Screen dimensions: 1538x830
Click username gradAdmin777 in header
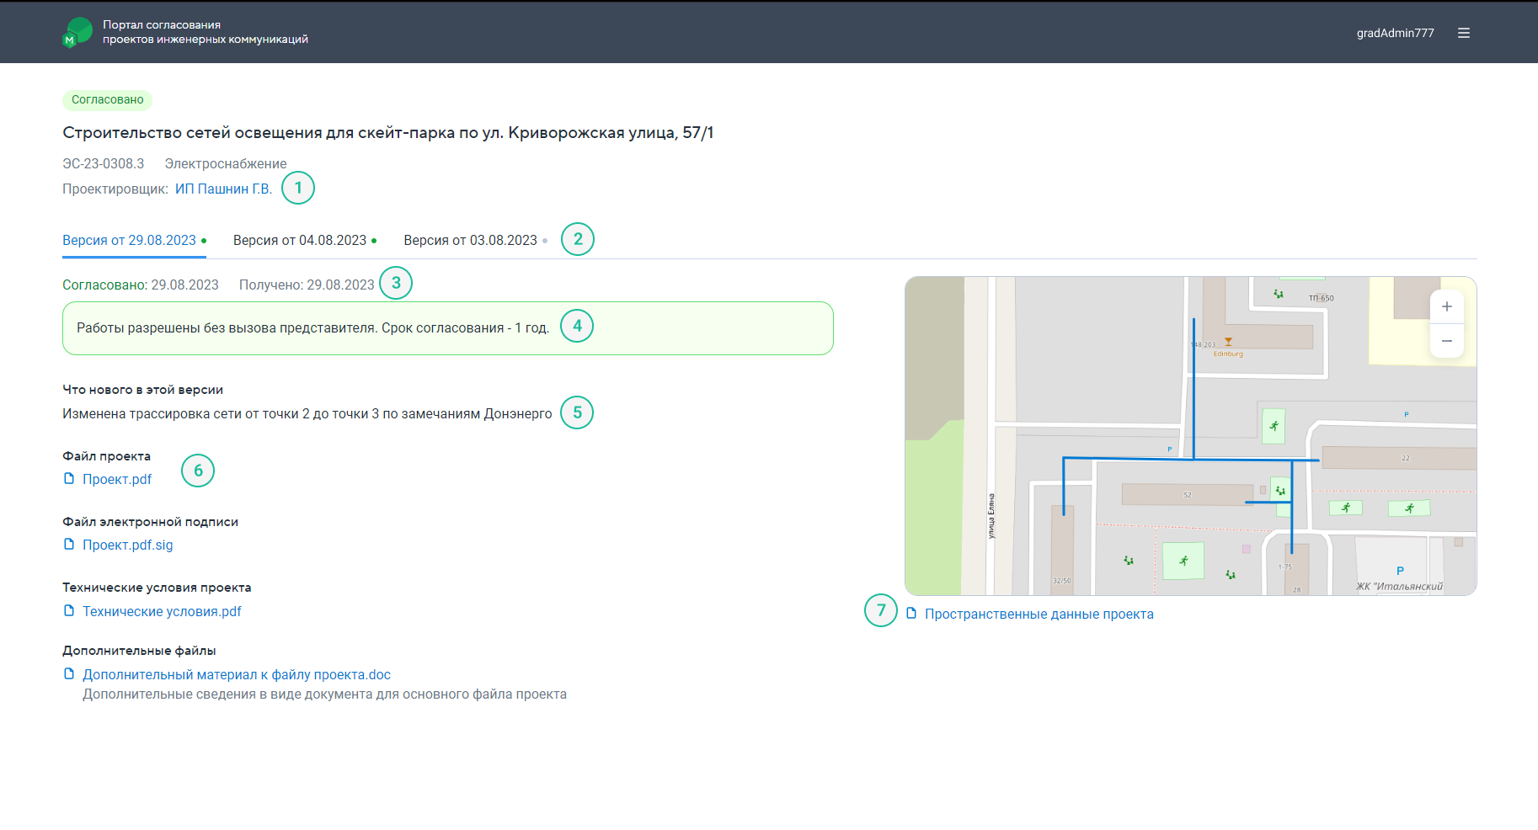point(1395,33)
